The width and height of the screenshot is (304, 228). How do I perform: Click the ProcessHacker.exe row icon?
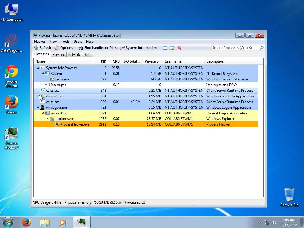coord(57,124)
